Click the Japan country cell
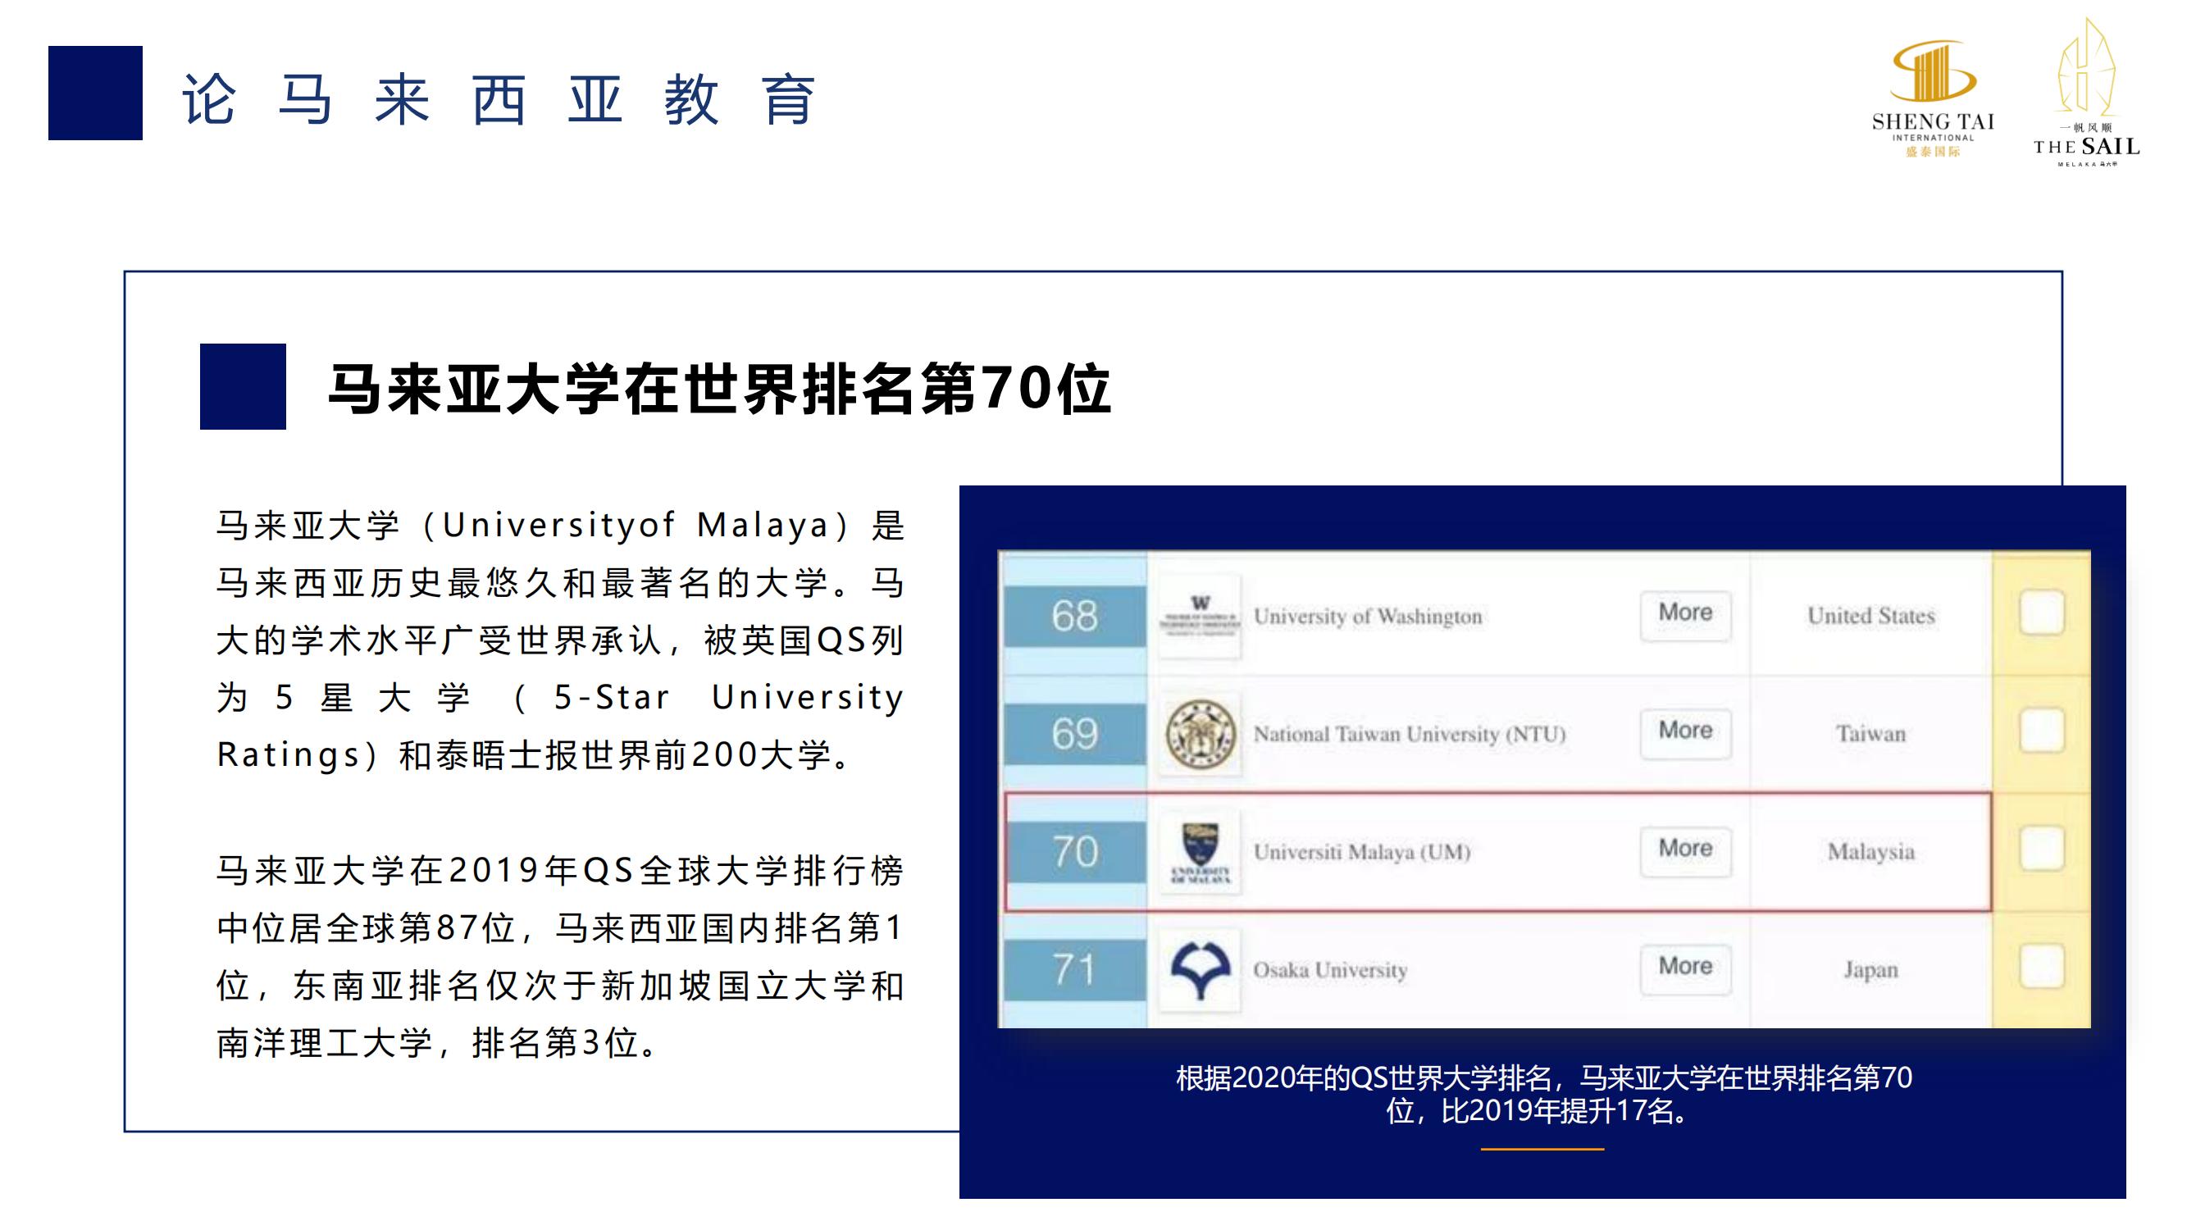 [1871, 969]
